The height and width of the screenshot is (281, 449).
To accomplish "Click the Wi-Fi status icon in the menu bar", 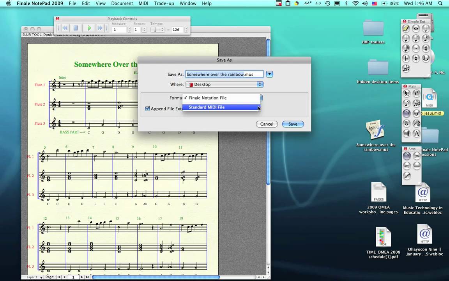I will click(355, 4).
